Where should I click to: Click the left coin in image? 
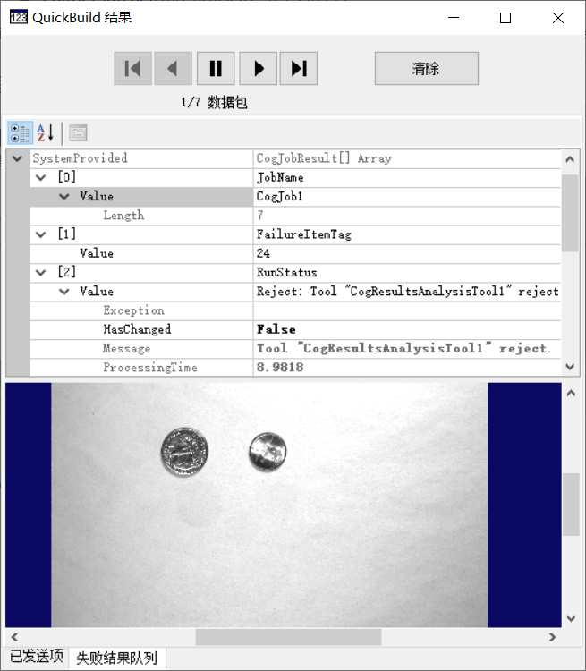(x=184, y=452)
